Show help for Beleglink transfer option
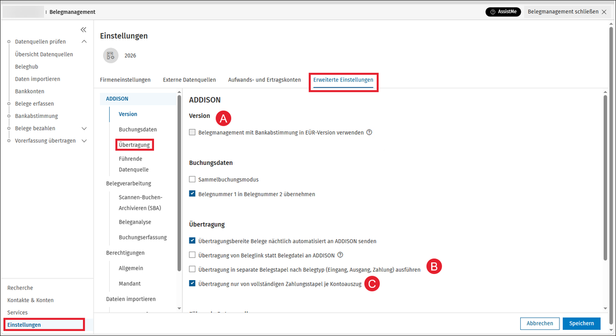 (340, 255)
